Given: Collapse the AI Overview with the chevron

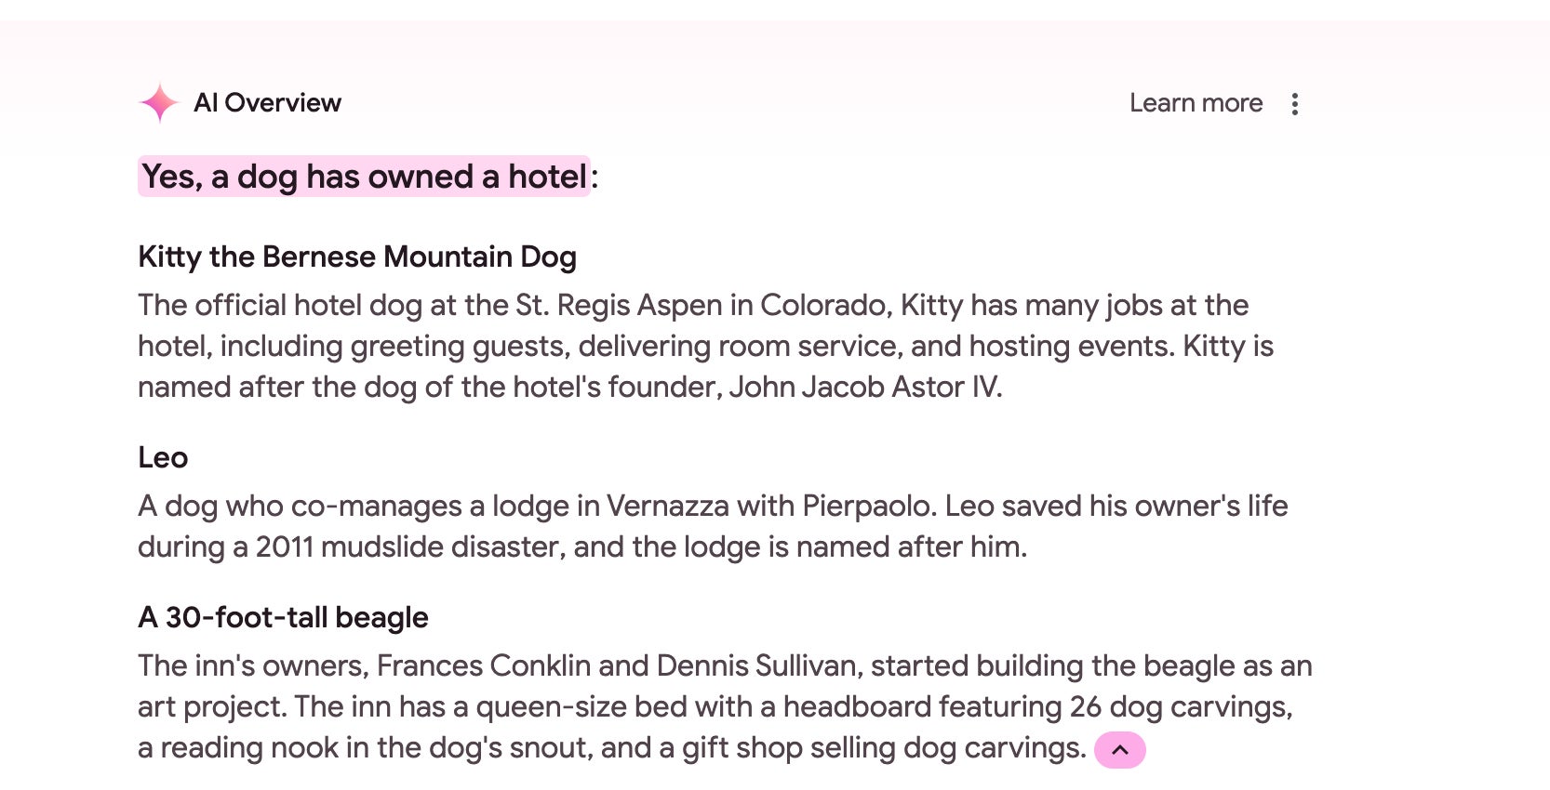Looking at the screenshot, I should 1119,750.
